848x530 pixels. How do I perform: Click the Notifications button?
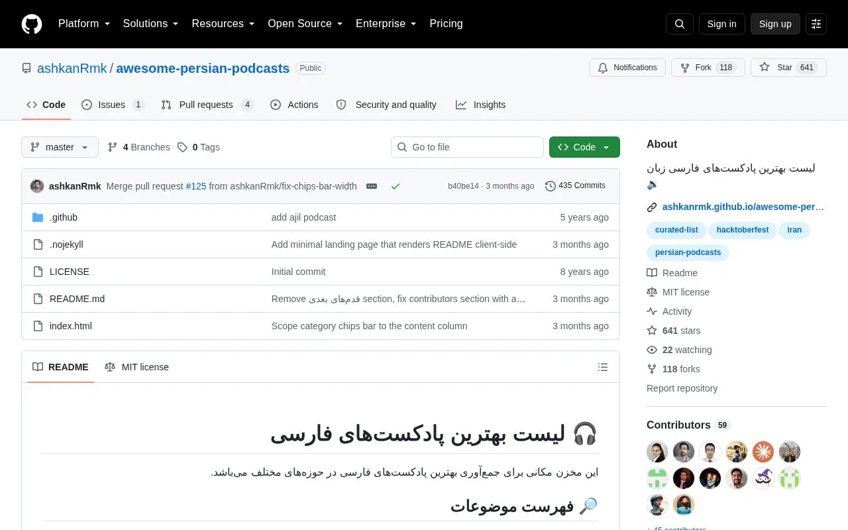(627, 68)
